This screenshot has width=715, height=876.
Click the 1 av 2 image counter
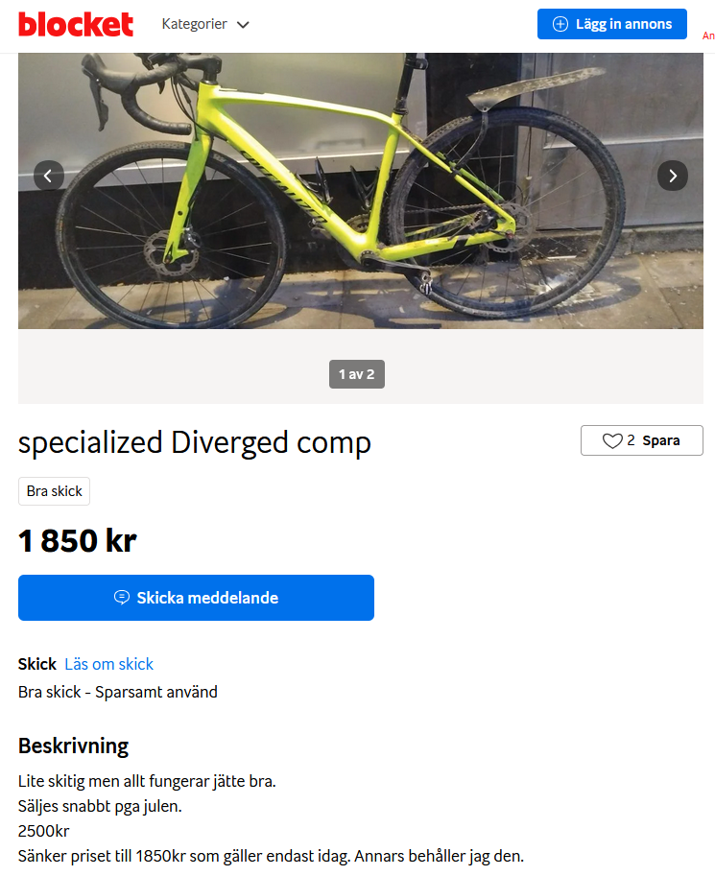pyautogui.click(x=357, y=374)
